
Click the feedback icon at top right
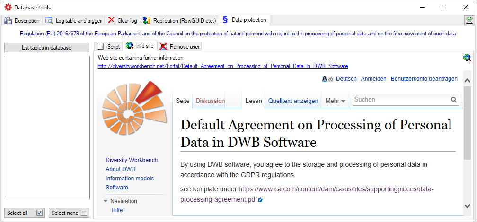pos(469,20)
